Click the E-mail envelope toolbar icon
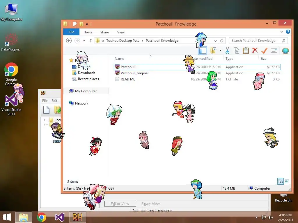The height and width of the screenshot is (223, 298). tap(274, 51)
